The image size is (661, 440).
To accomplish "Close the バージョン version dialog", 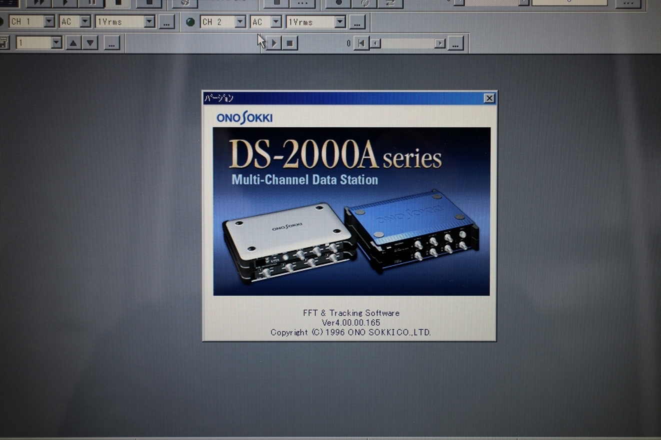I will pos(489,98).
